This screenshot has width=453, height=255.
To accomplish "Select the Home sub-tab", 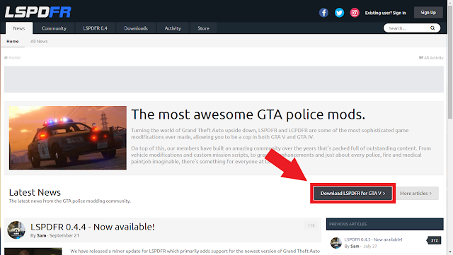I will click(x=13, y=41).
